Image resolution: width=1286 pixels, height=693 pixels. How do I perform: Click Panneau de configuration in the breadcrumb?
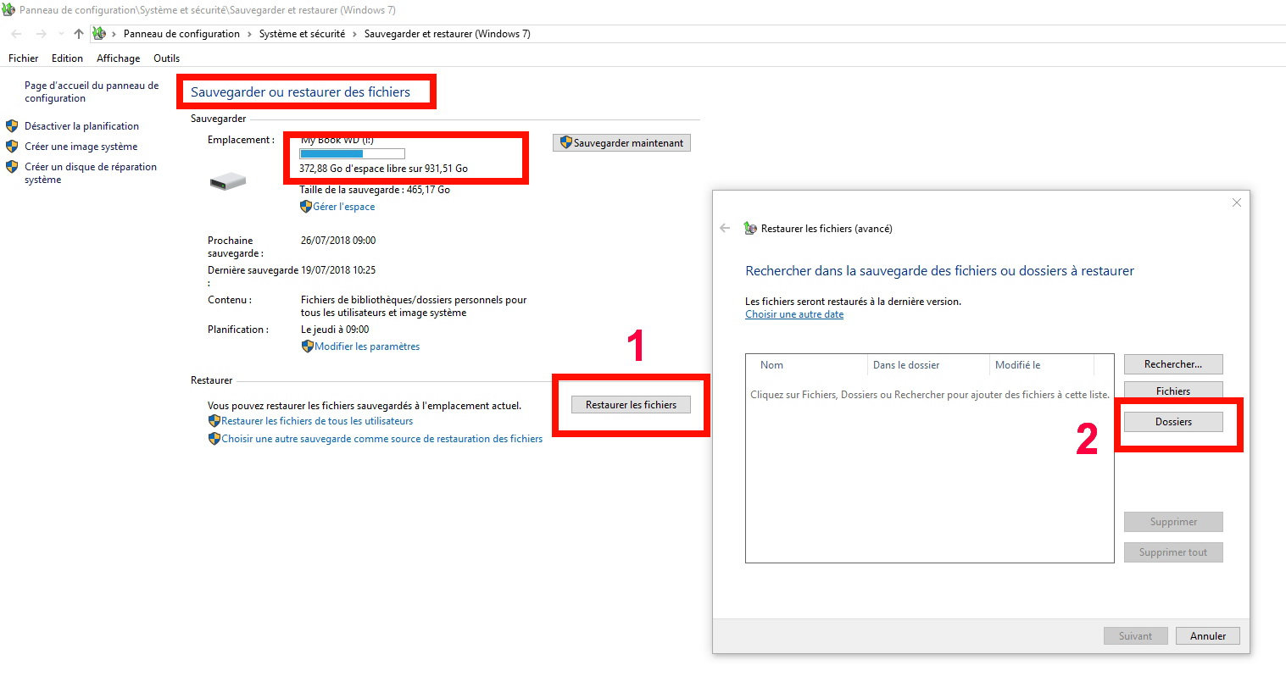(181, 34)
